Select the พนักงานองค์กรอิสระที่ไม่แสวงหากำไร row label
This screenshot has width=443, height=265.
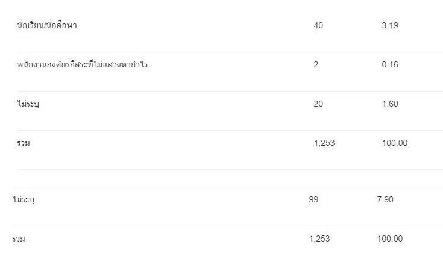point(83,65)
